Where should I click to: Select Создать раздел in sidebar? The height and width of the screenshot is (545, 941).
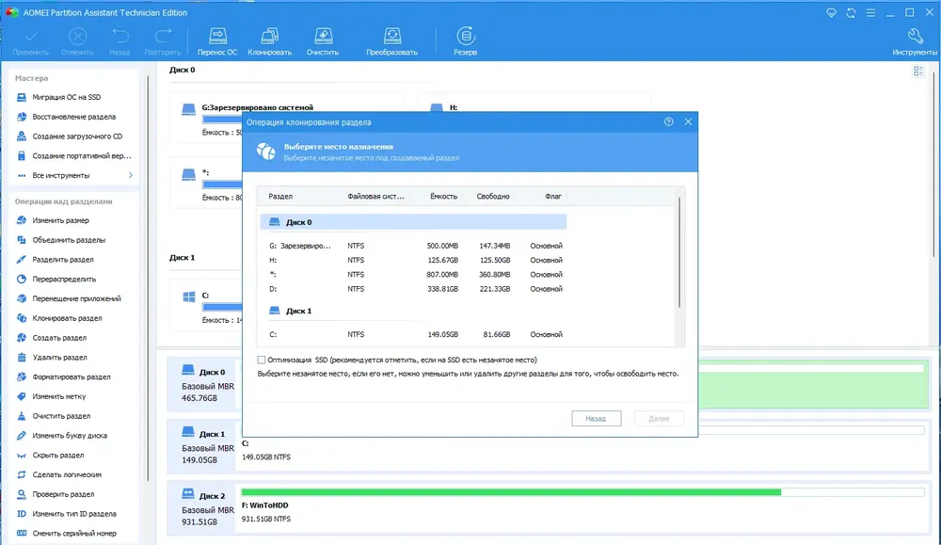[58, 338]
